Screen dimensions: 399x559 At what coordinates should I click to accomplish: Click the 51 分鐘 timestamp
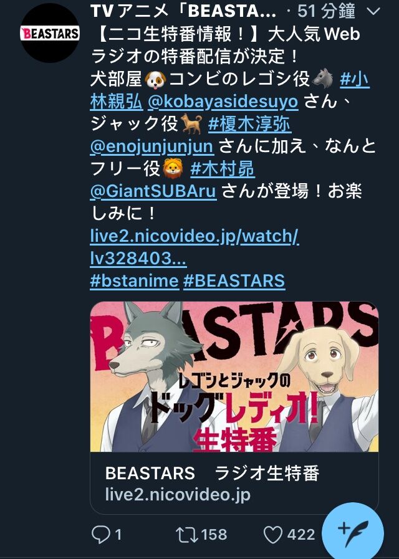(x=326, y=11)
